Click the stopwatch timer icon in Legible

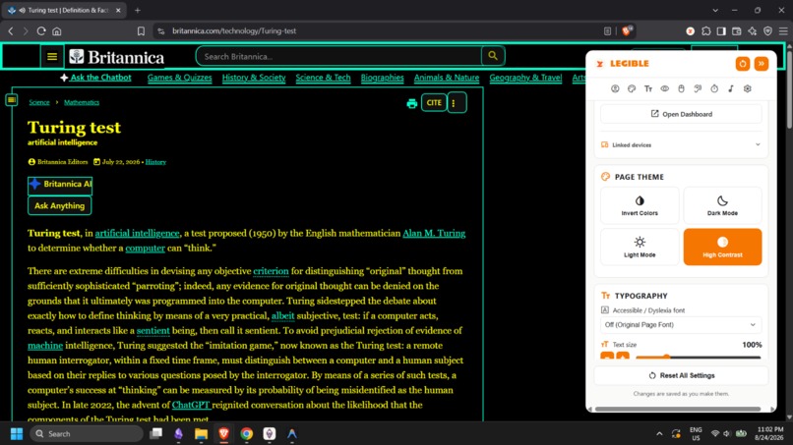point(714,88)
